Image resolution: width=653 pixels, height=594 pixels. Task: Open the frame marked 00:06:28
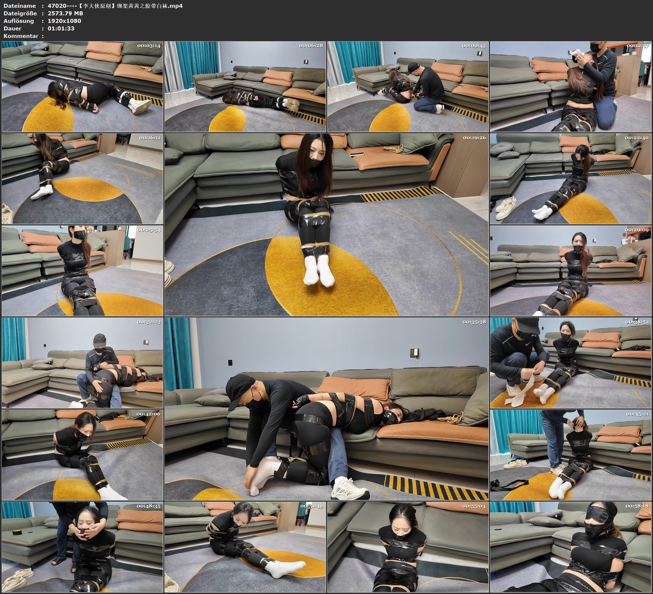(x=245, y=86)
